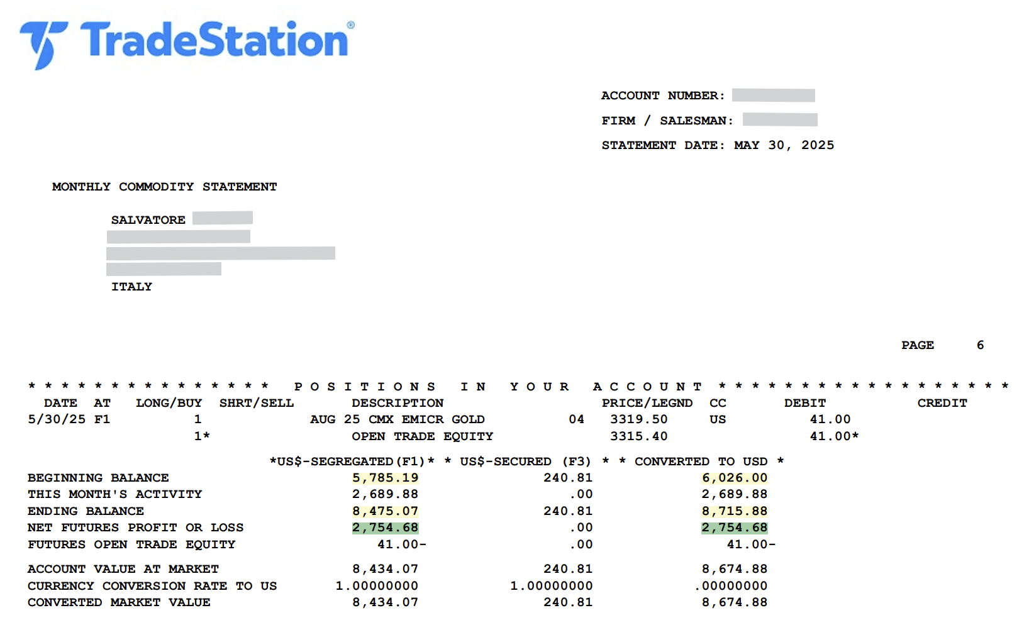
Task: Click the TradeStation logo symbol
Action: (43, 44)
